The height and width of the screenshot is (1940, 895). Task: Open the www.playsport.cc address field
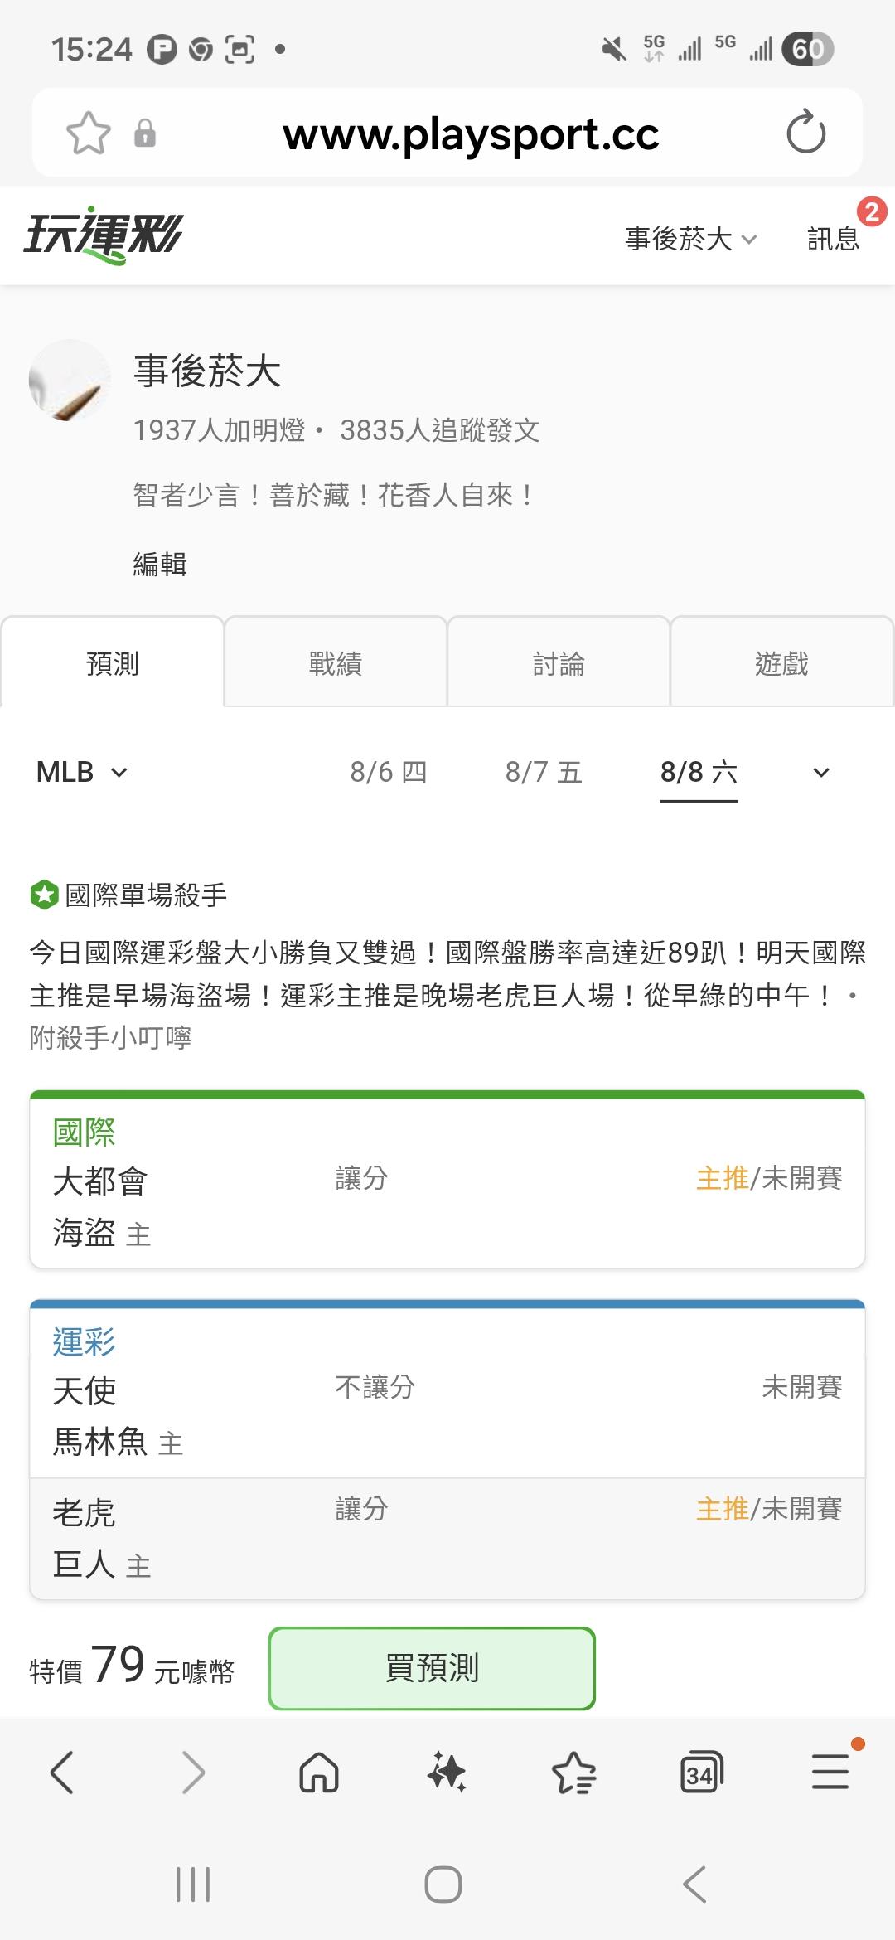click(471, 134)
